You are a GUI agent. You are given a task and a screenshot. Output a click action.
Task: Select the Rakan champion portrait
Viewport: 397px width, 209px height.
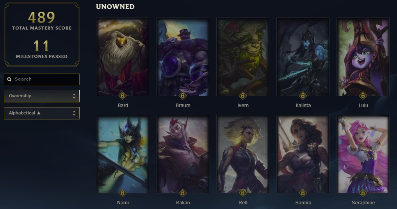[x=183, y=154]
